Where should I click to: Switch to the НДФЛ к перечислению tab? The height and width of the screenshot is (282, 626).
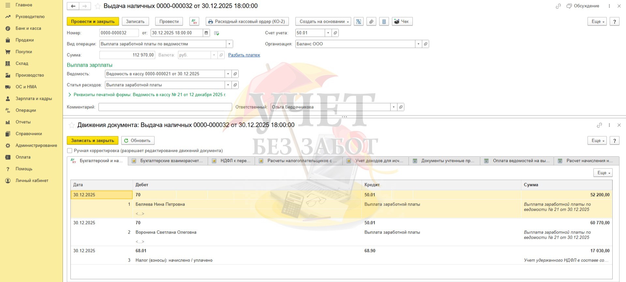[x=231, y=161]
